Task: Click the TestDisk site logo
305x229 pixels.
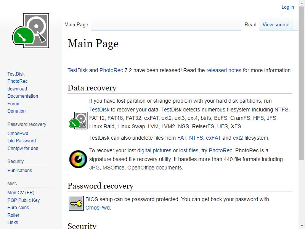Action: click(x=31, y=31)
